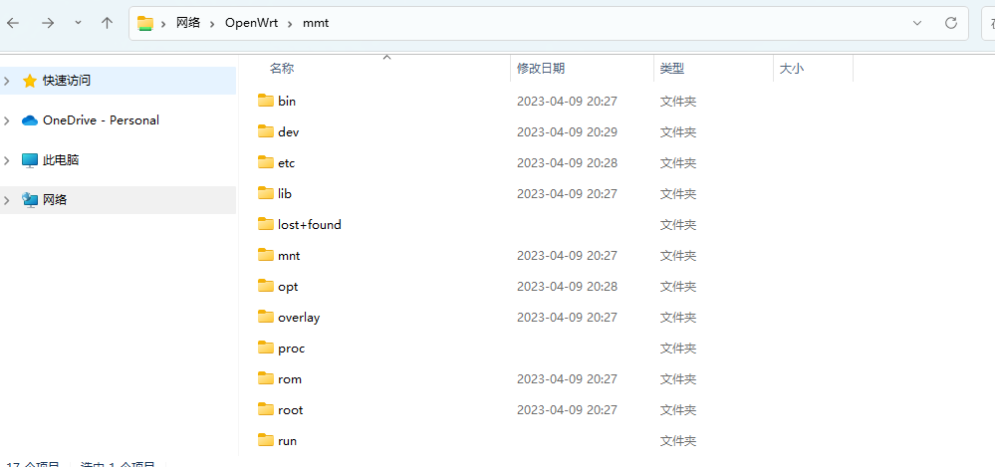The height and width of the screenshot is (467, 995).
Task: Select the run folder name
Action: tap(288, 441)
